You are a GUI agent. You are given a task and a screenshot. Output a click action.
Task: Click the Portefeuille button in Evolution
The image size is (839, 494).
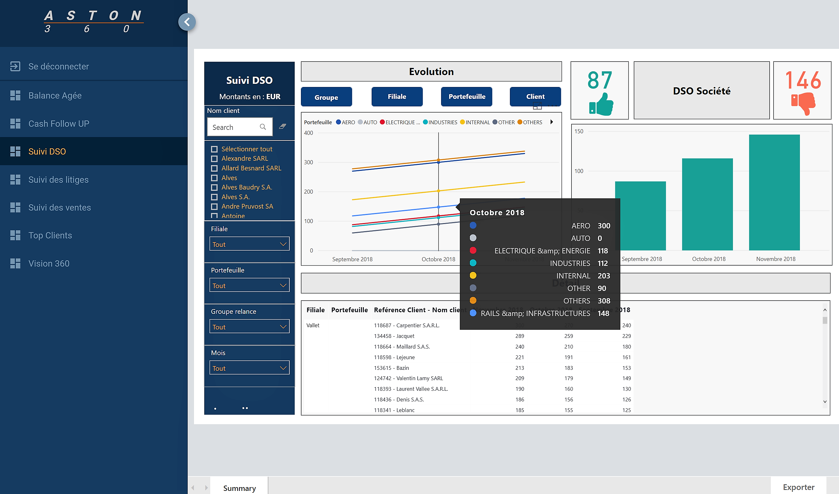[x=466, y=96]
